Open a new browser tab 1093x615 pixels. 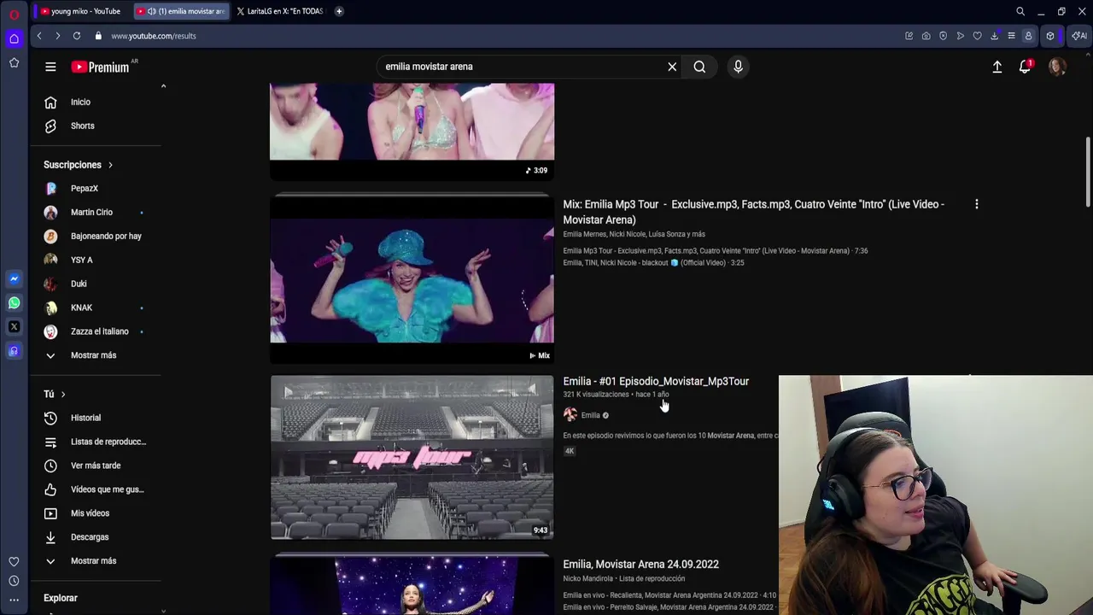pos(339,11)
